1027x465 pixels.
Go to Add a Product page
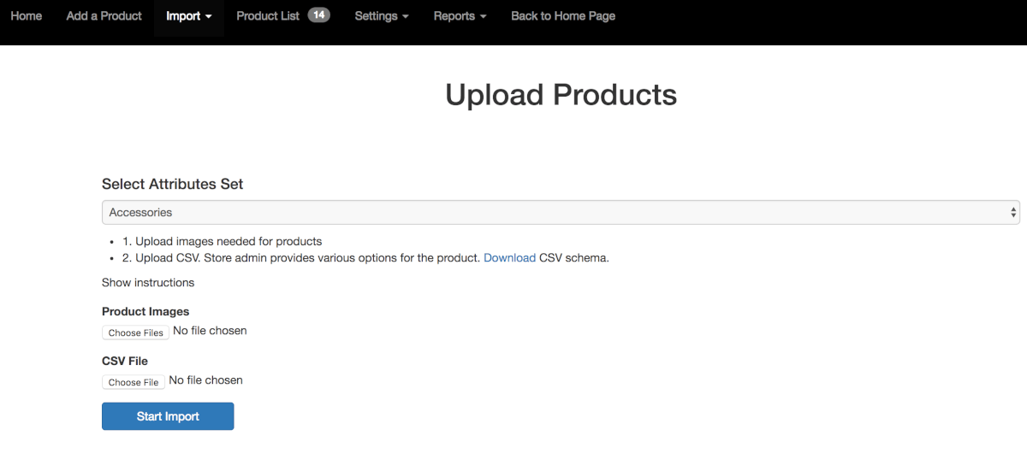point(104,16)
